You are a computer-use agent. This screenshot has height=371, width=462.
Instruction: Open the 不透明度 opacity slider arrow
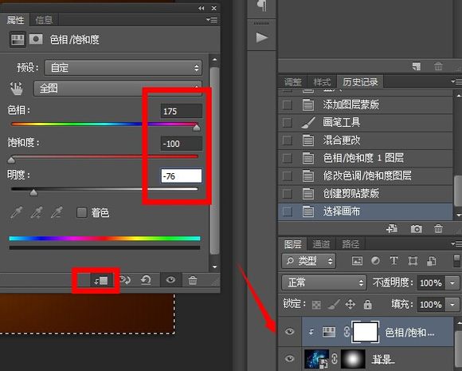pyautogui.click(x=452, y=282)
